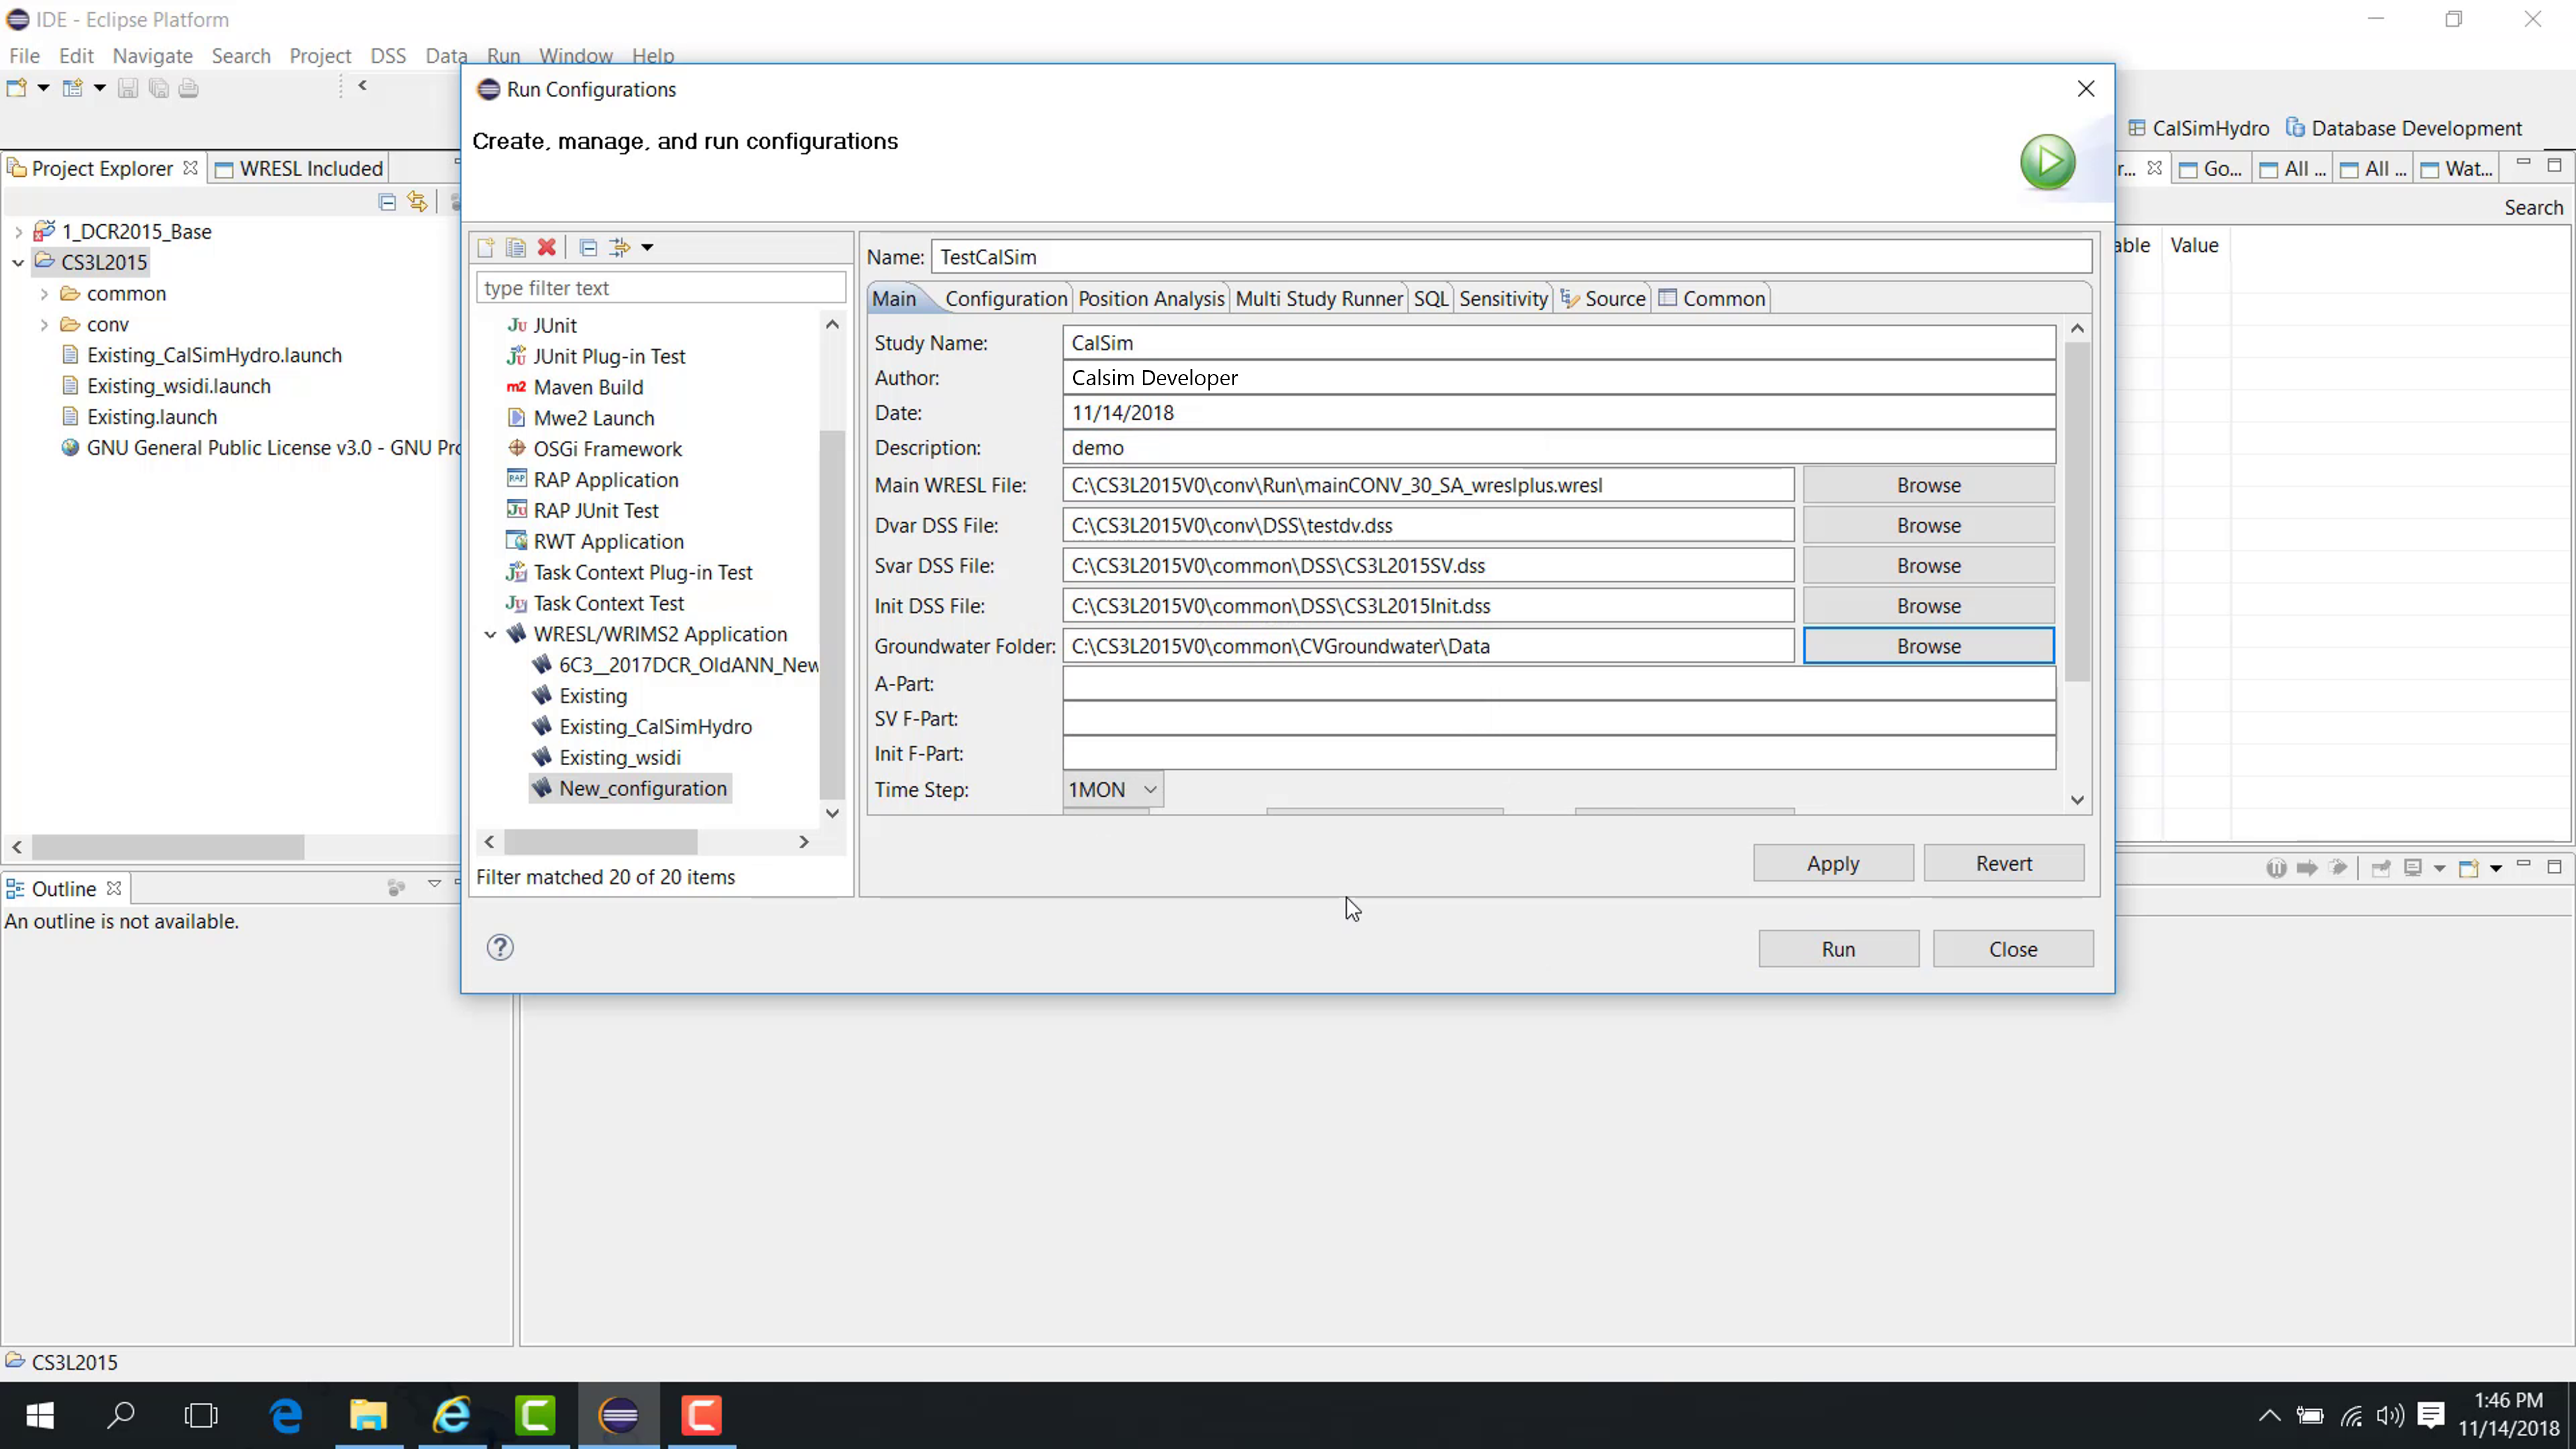Click the Run button
Image resolution: width=2576 pixels, height=1449 pixels.
click(1838, 949)
